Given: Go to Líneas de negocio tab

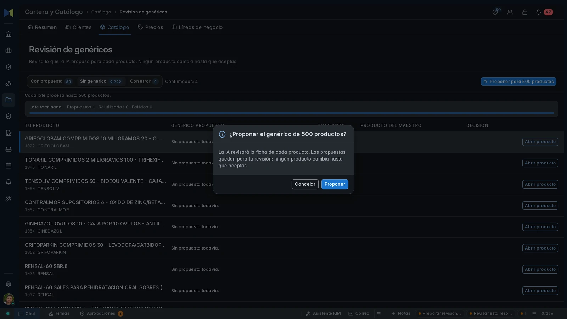Looking at the screenshot, I should pyautogui.click(x=197, y=27).
